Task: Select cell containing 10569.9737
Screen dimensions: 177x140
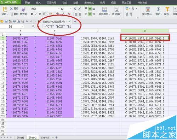Action: [21, 116]
